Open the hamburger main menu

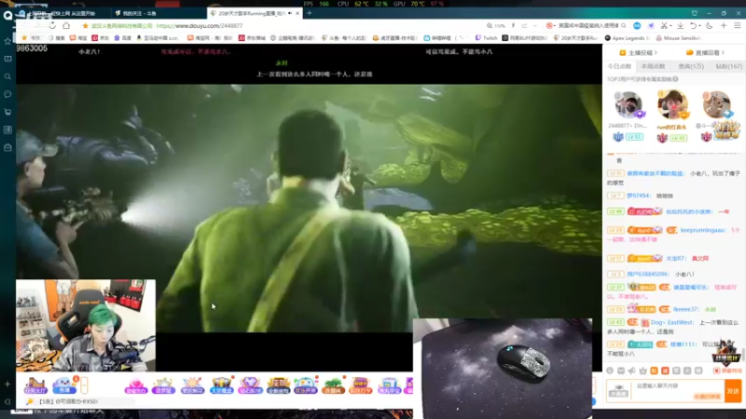pyautogui.click(x=738, y=26)
